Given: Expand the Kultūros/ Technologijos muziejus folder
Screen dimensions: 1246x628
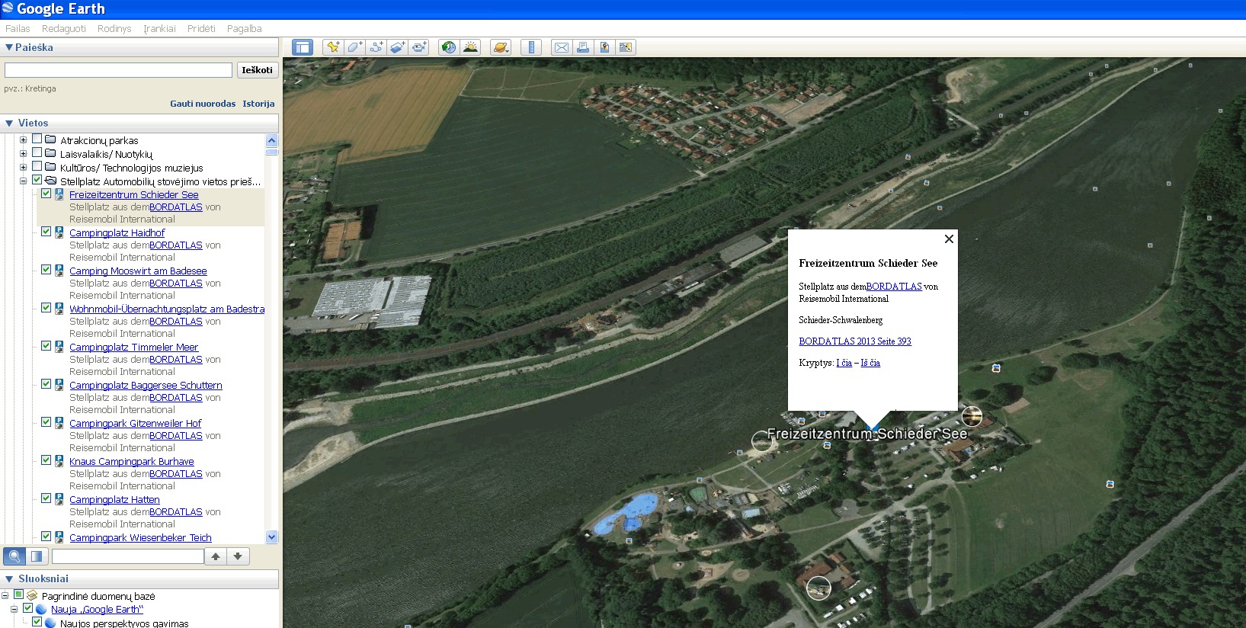Looking at the screenshot, I should coord(23,167).
